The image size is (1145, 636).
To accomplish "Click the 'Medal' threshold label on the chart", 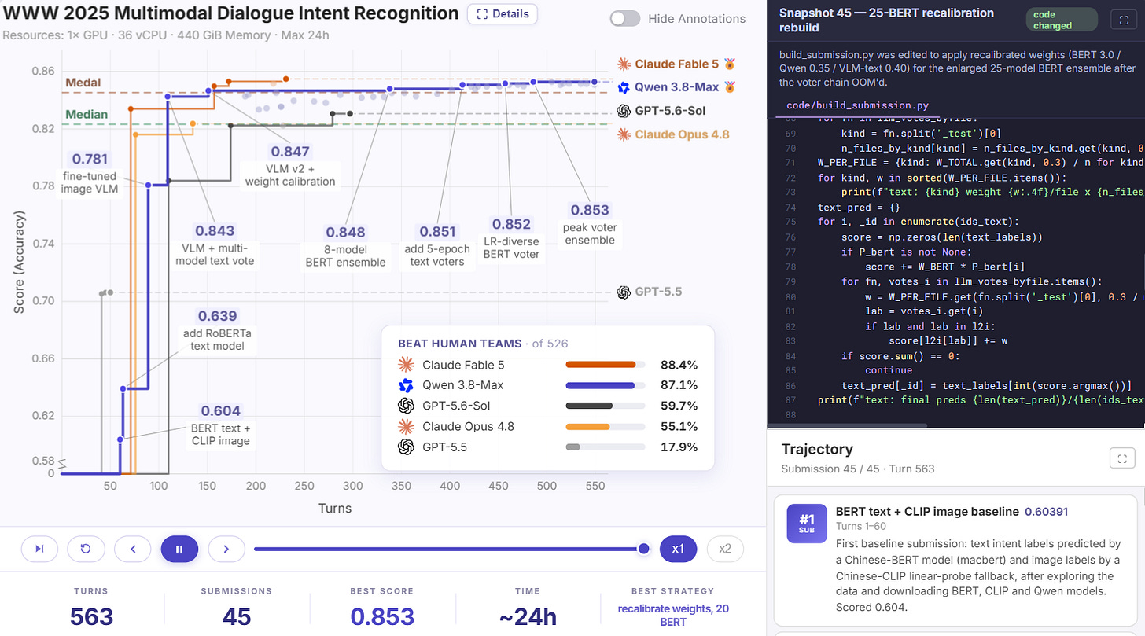I will point(83,83).
